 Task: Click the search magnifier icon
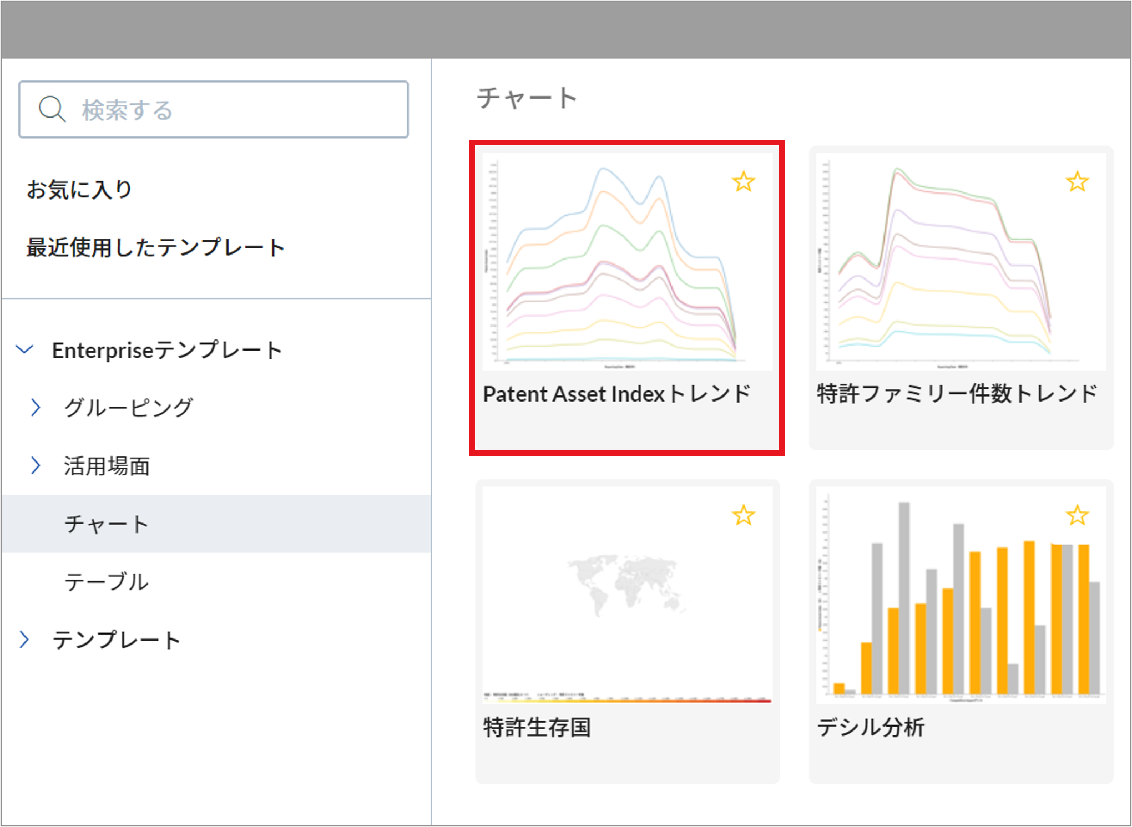[52, 109]
